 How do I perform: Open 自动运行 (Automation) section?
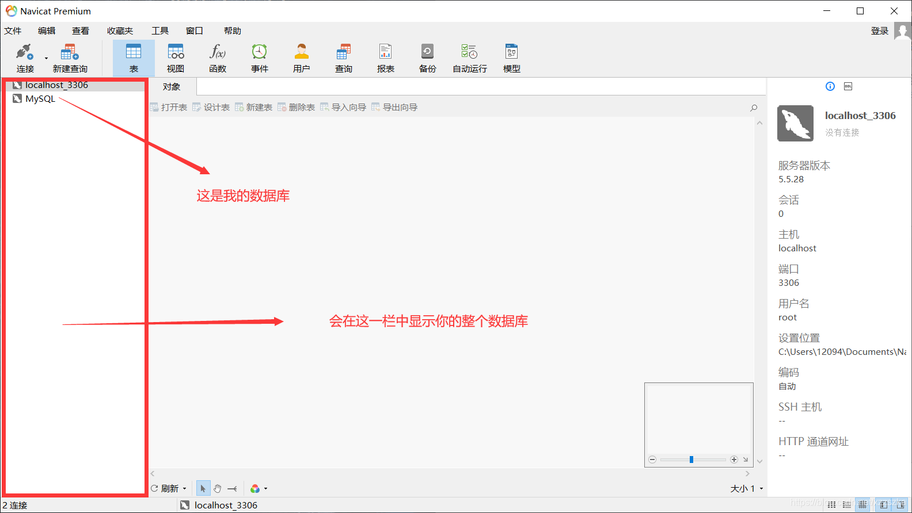(x=470, y=59)
